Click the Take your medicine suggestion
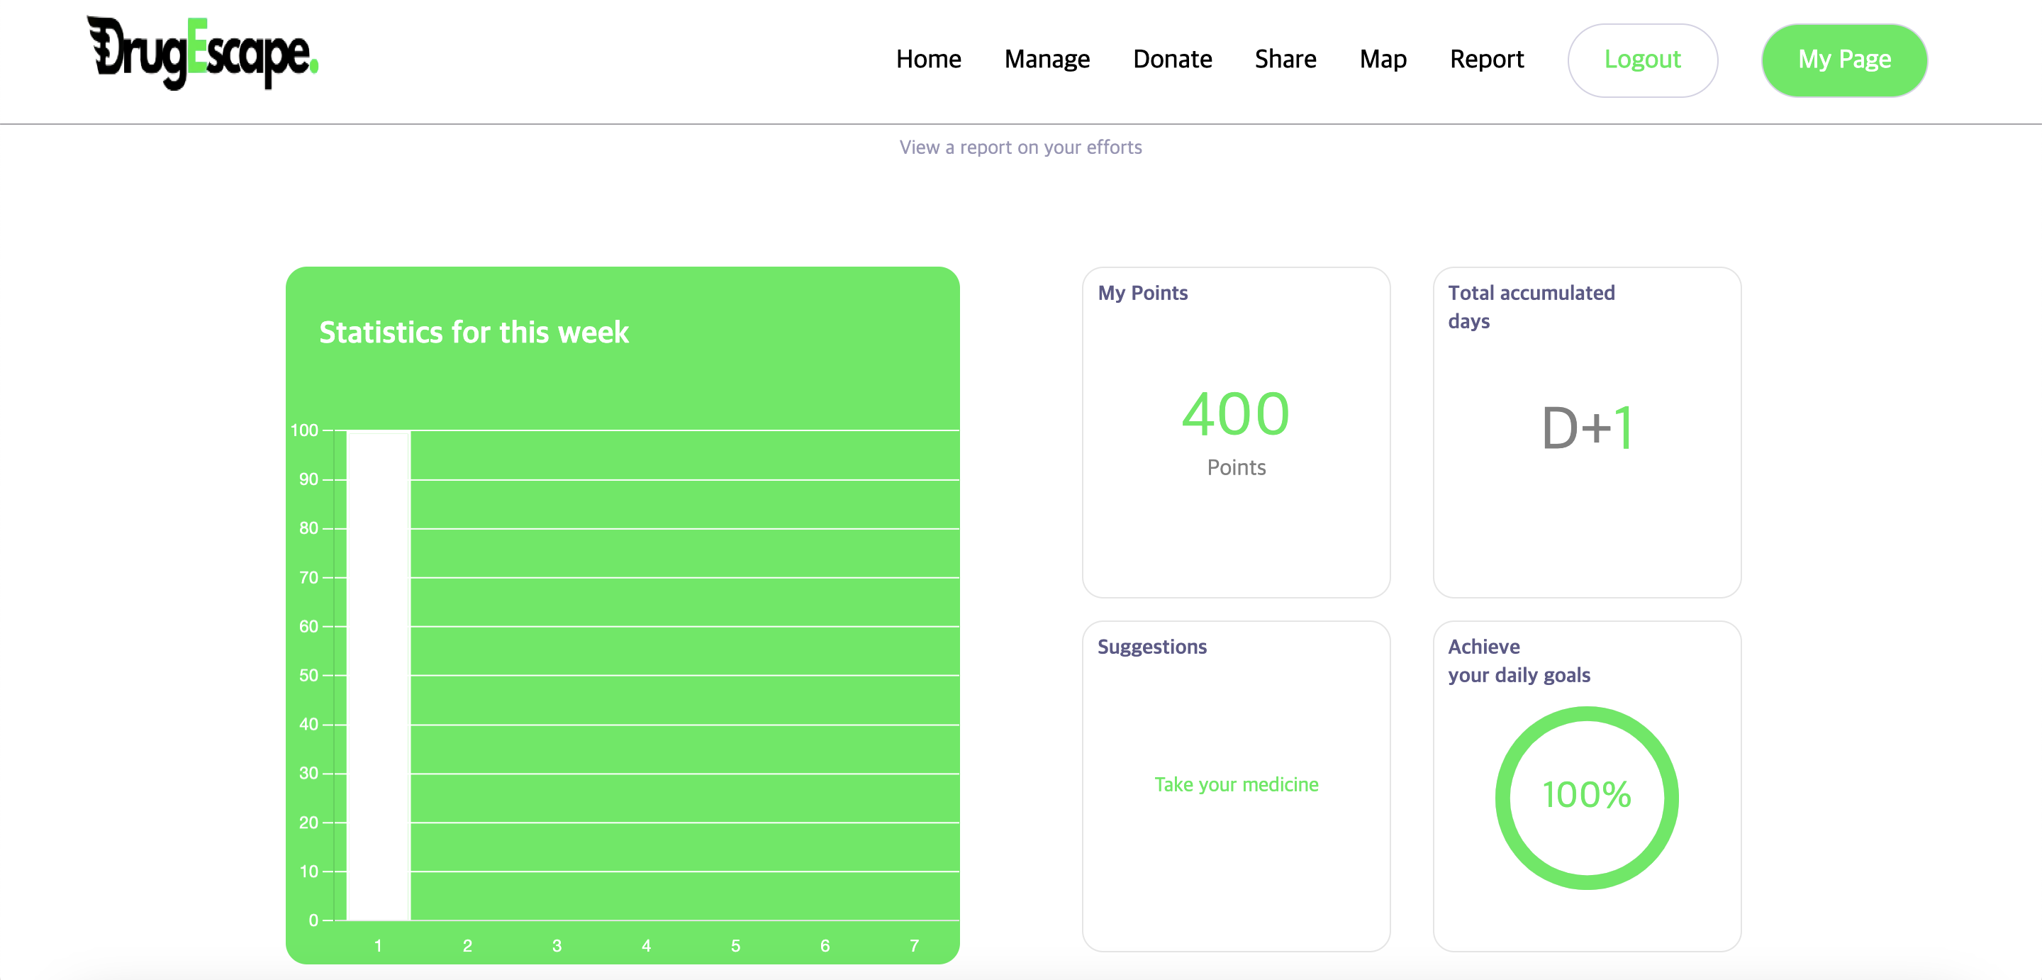2042x980 pixels. (x=1236, y=784)
